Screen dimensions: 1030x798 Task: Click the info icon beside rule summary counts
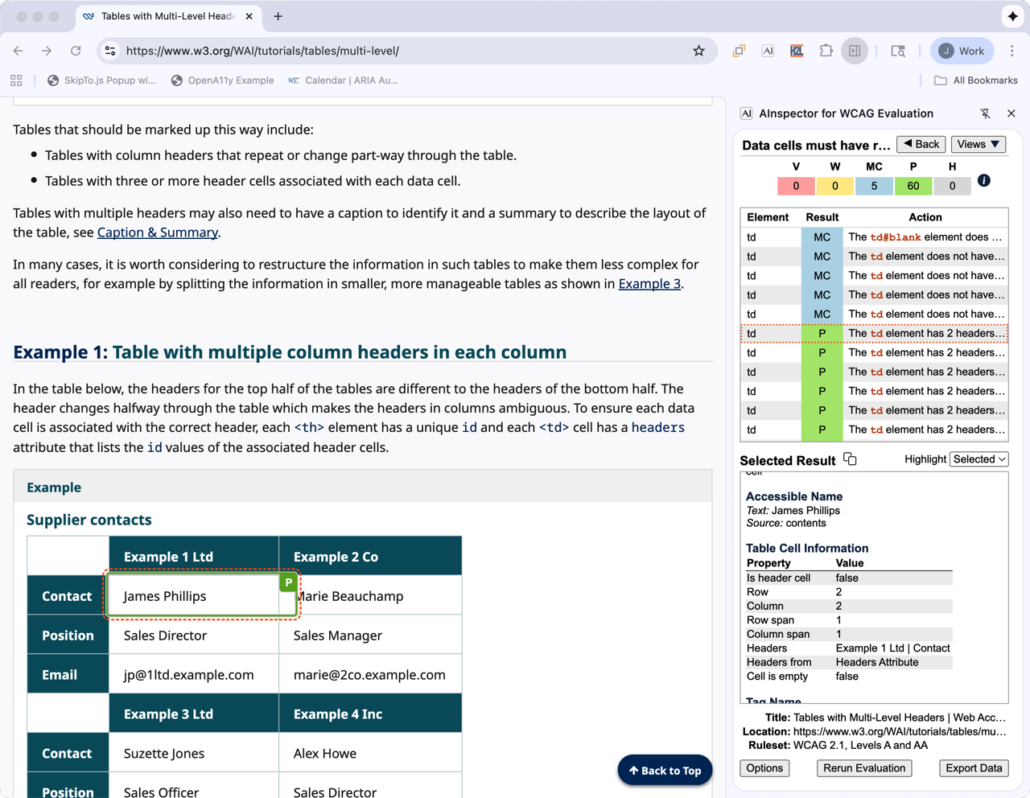point(983,181)
